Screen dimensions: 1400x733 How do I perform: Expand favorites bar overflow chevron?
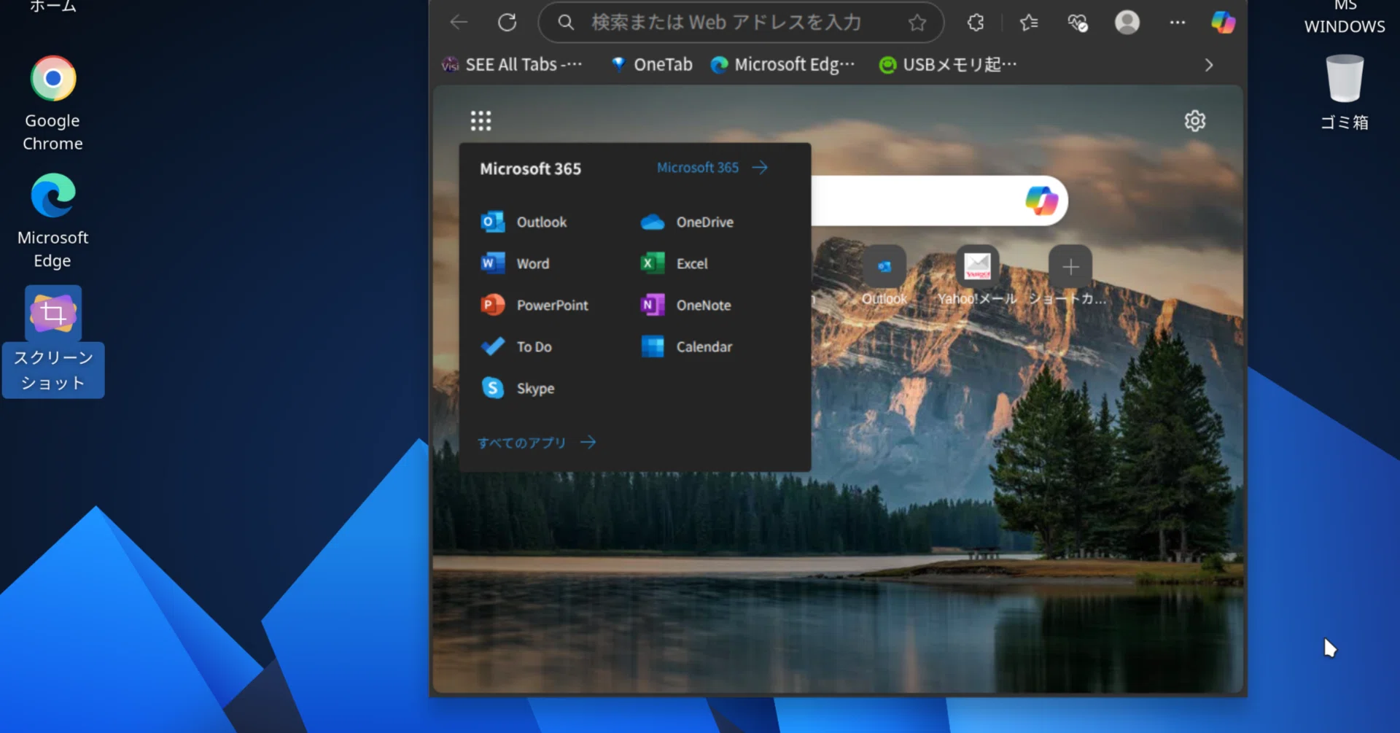(x=1209, y=65)
